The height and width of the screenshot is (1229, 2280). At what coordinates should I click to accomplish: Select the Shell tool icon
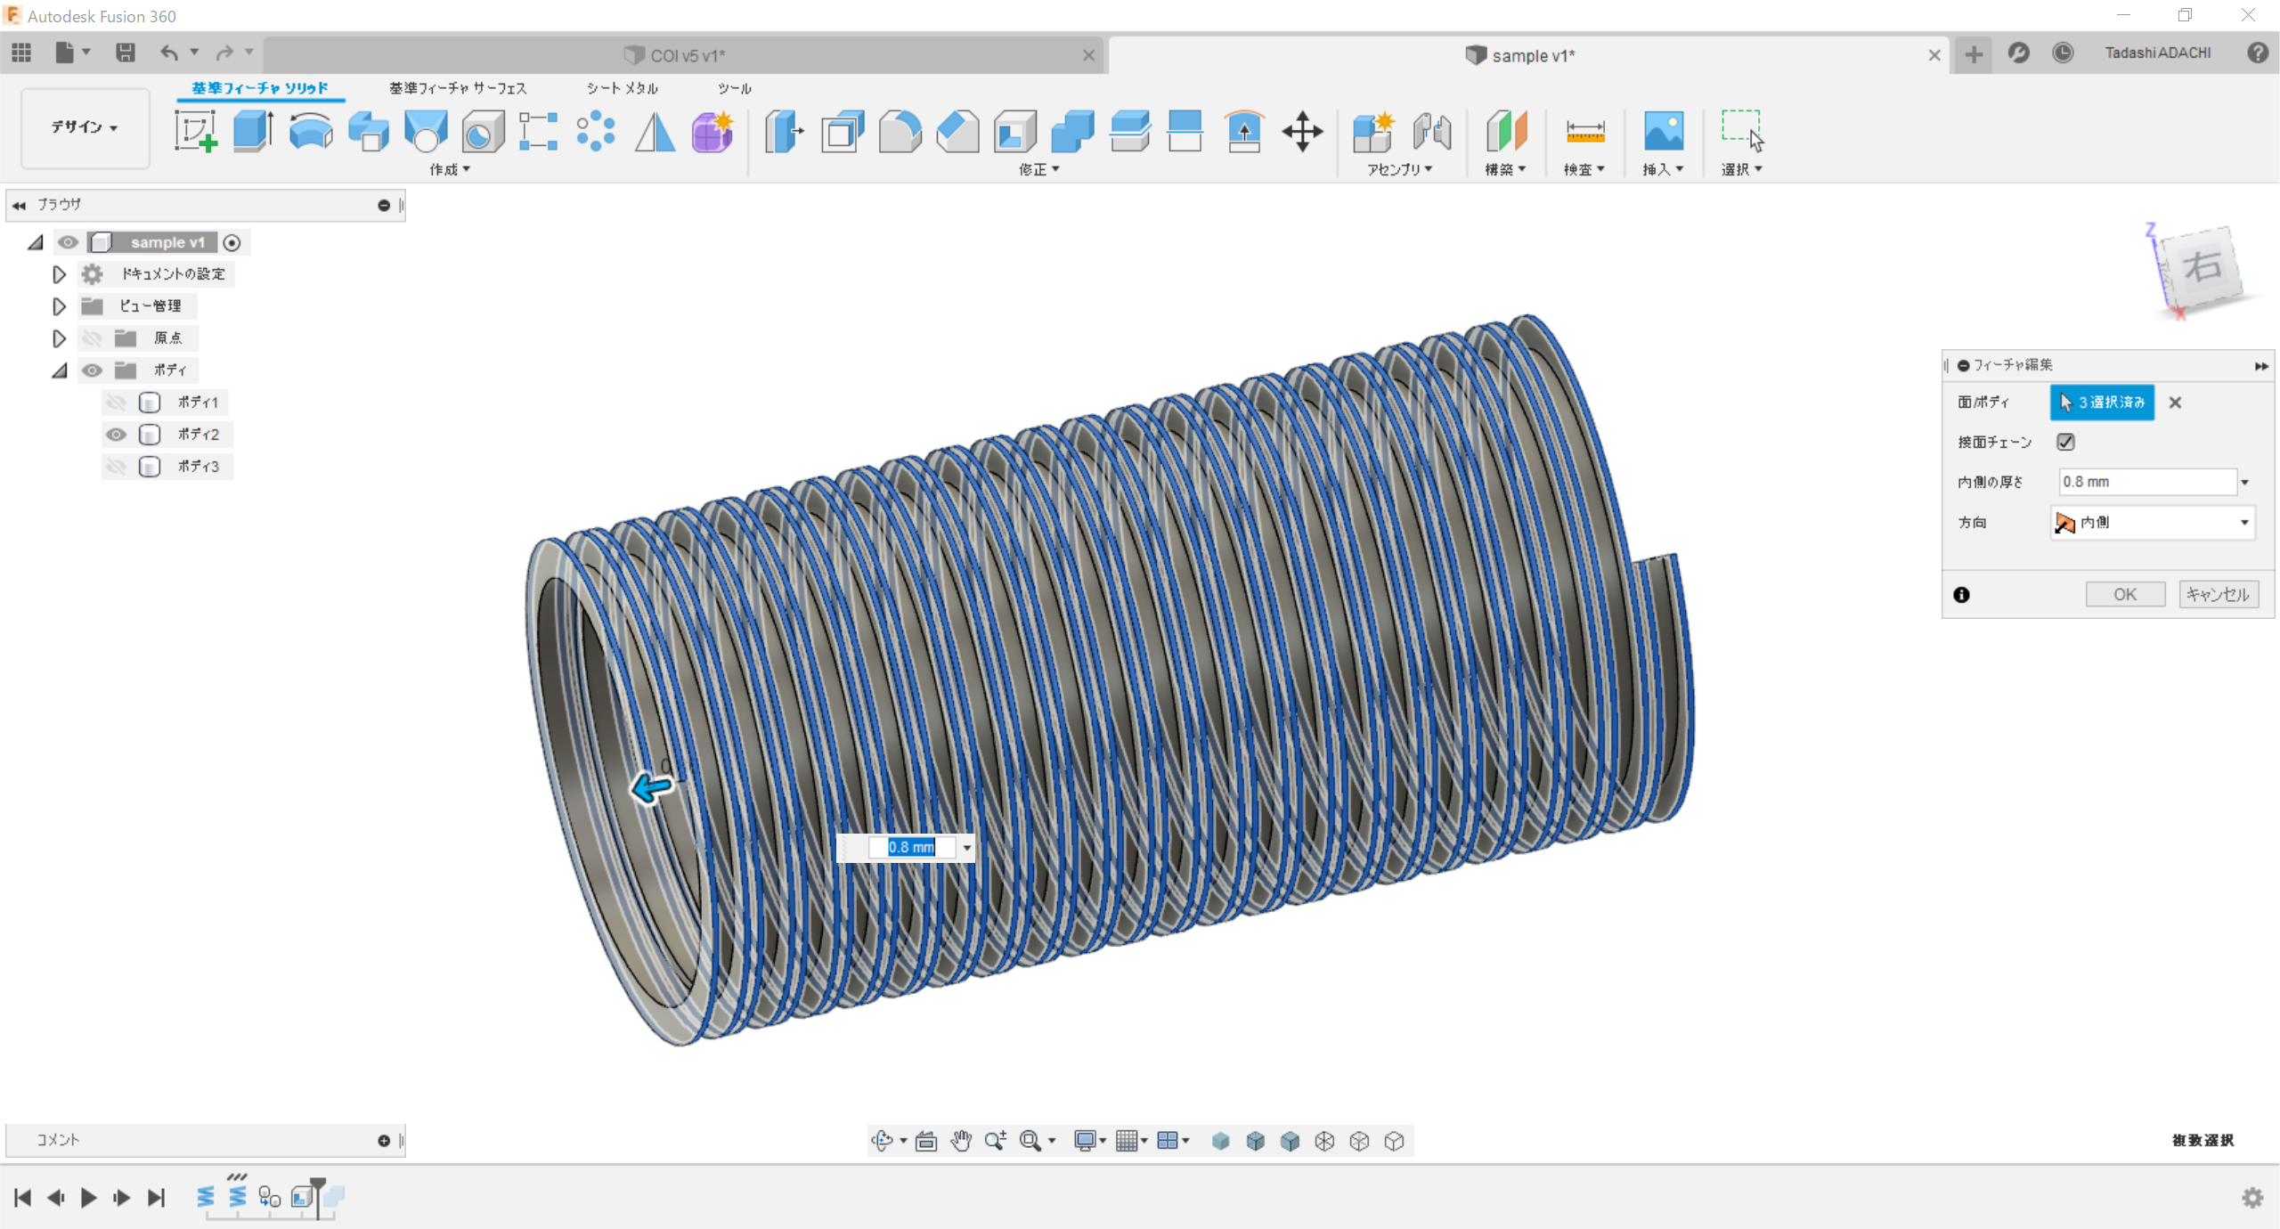[x=1015, y=132]
